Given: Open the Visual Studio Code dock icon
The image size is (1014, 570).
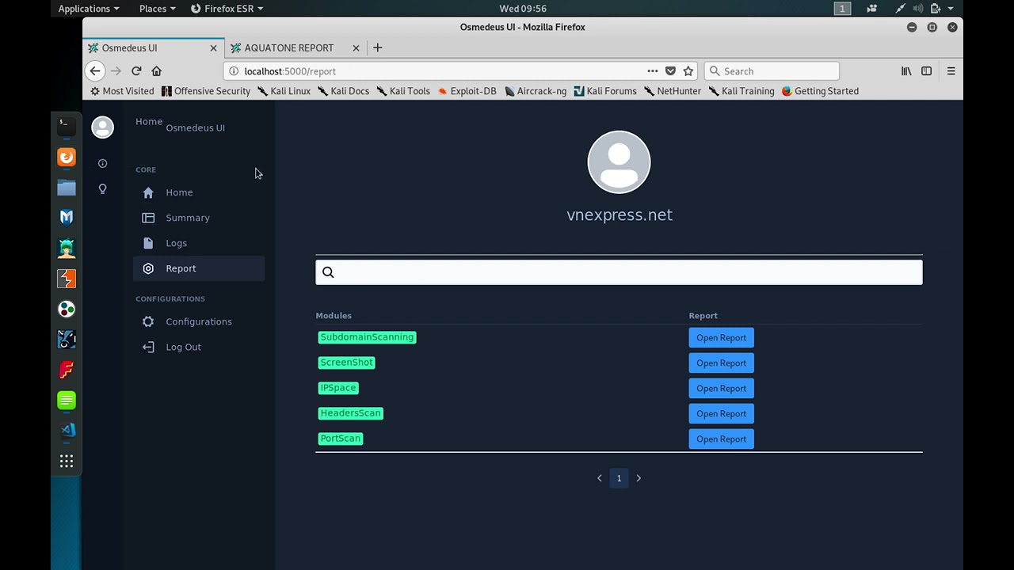Looking at the screenshot, I should tap(67, 431).
